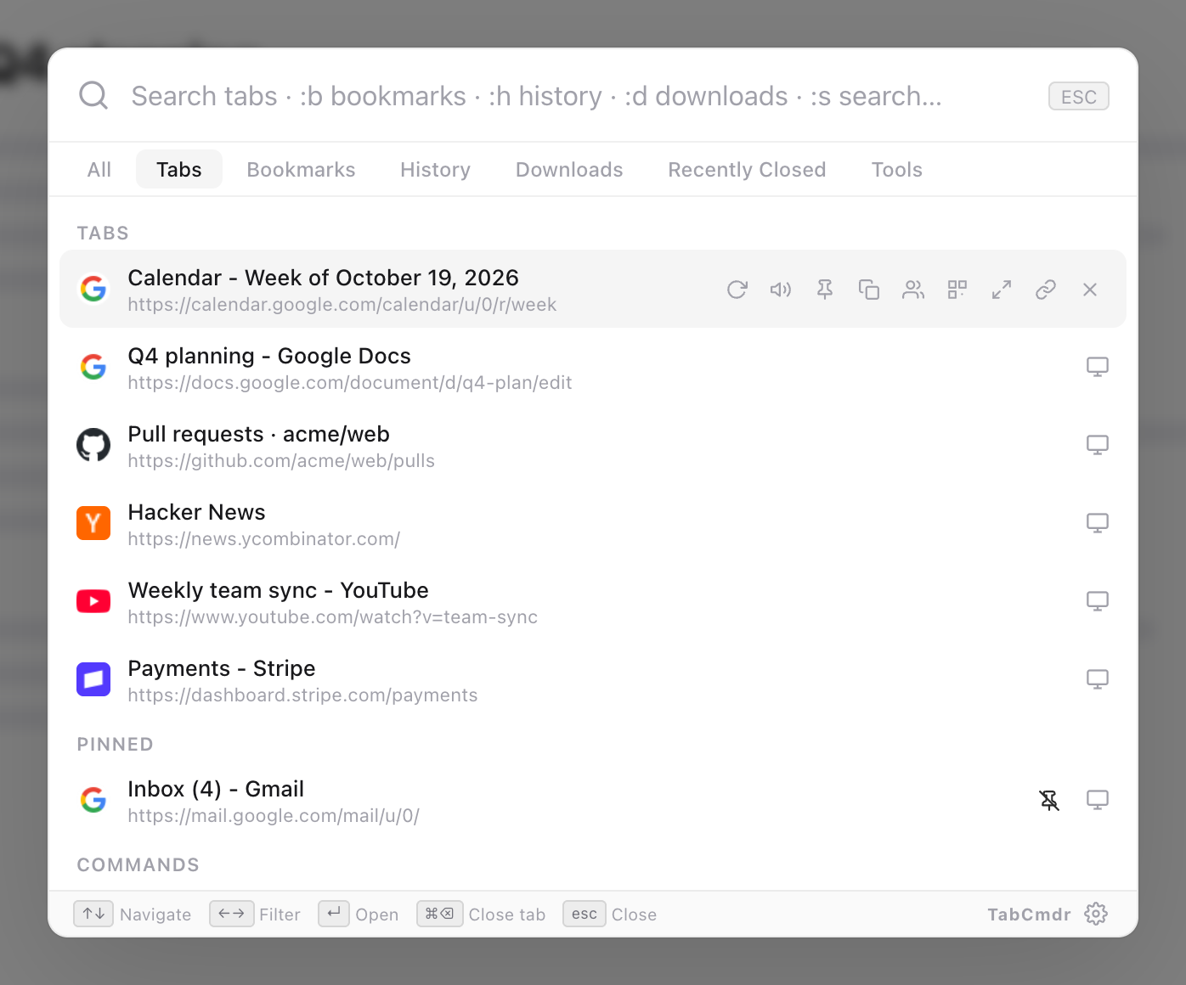Switch to the History tab
1186x985 pixels.
[x=435, y=169]
